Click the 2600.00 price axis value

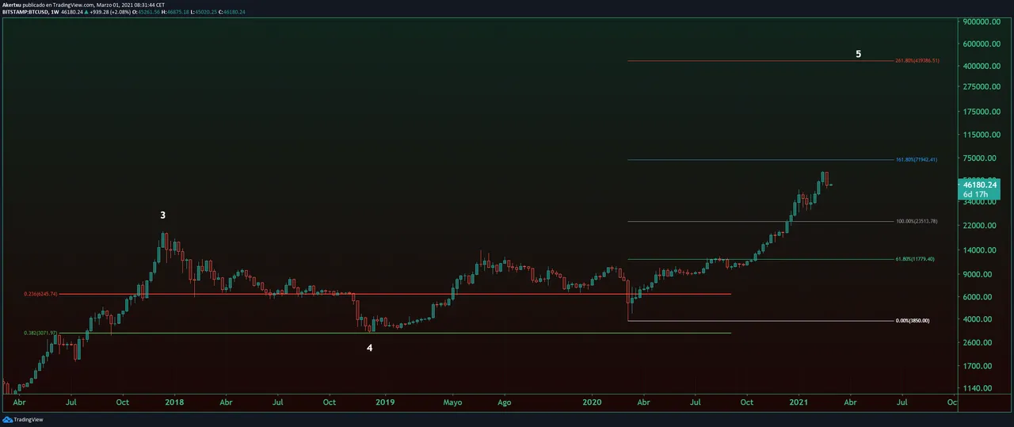(977, 343)
